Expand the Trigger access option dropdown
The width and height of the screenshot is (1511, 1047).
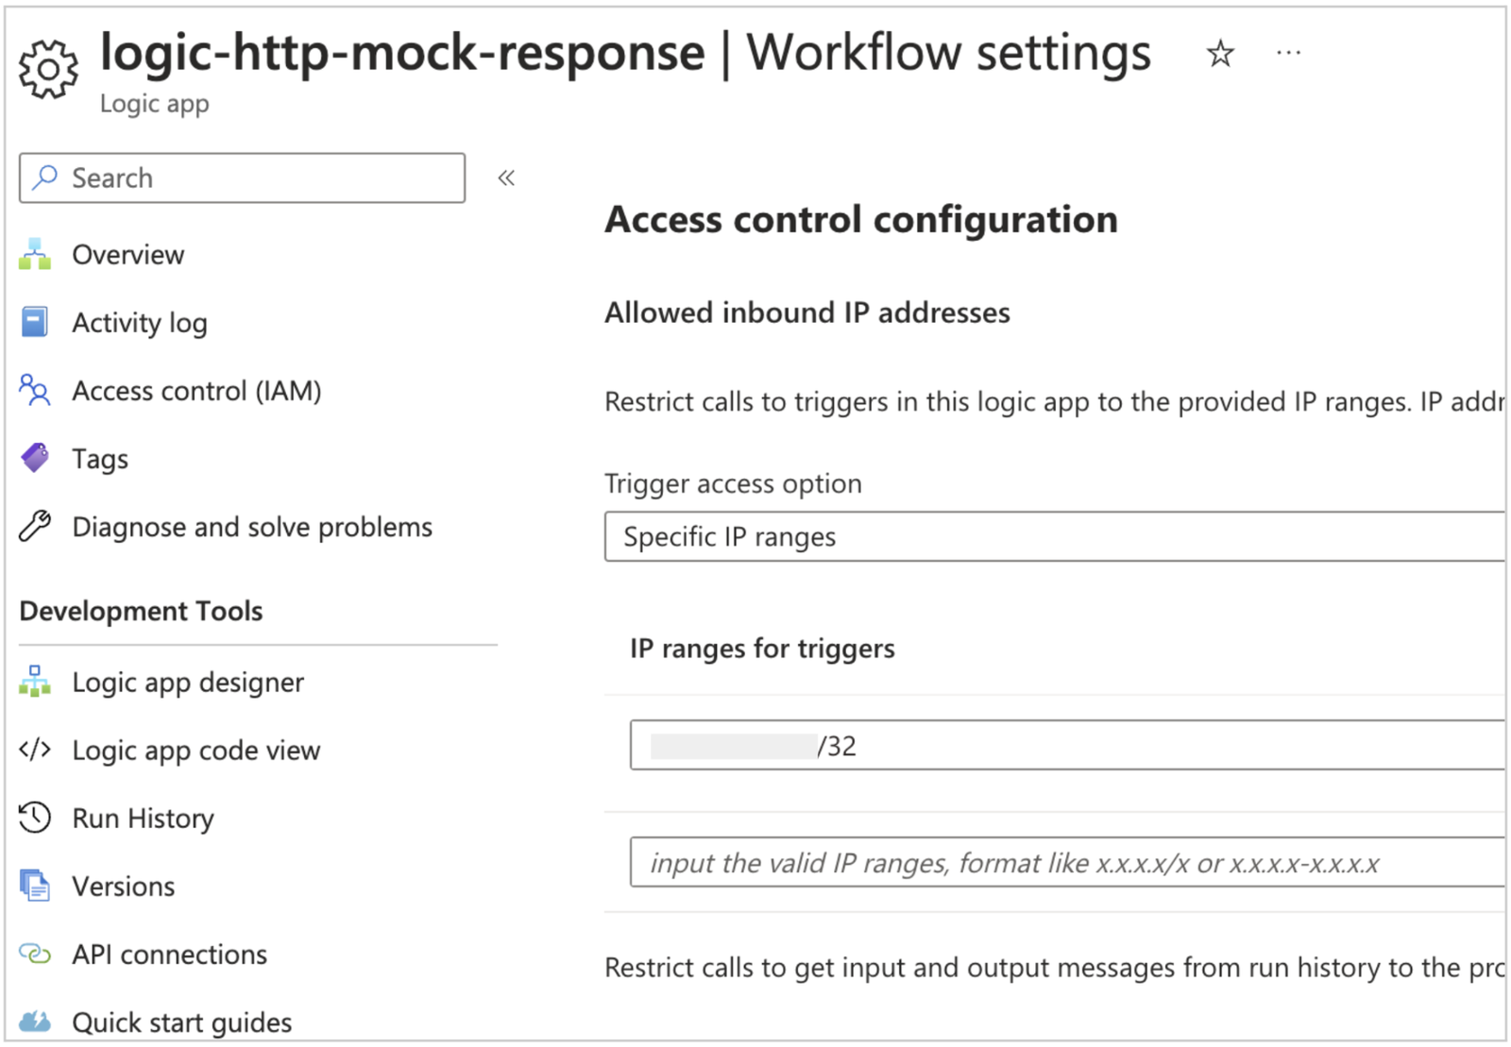[1053, 536]
